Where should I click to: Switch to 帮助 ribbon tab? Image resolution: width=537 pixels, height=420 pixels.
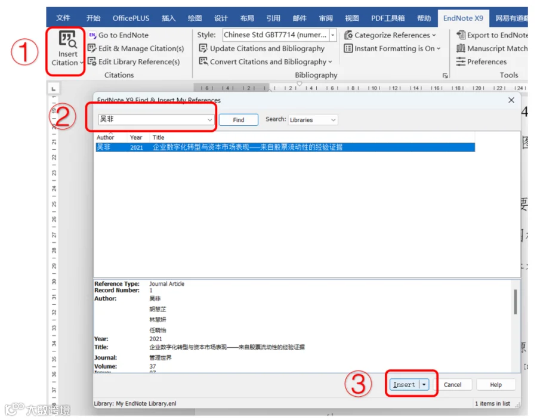(424, 18)
